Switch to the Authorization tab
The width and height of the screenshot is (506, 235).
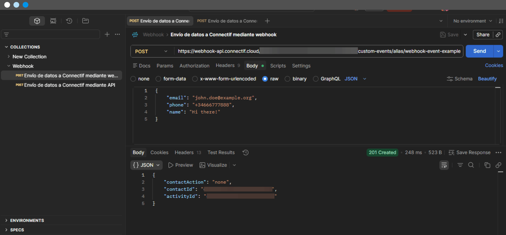[x=195, y=66]
